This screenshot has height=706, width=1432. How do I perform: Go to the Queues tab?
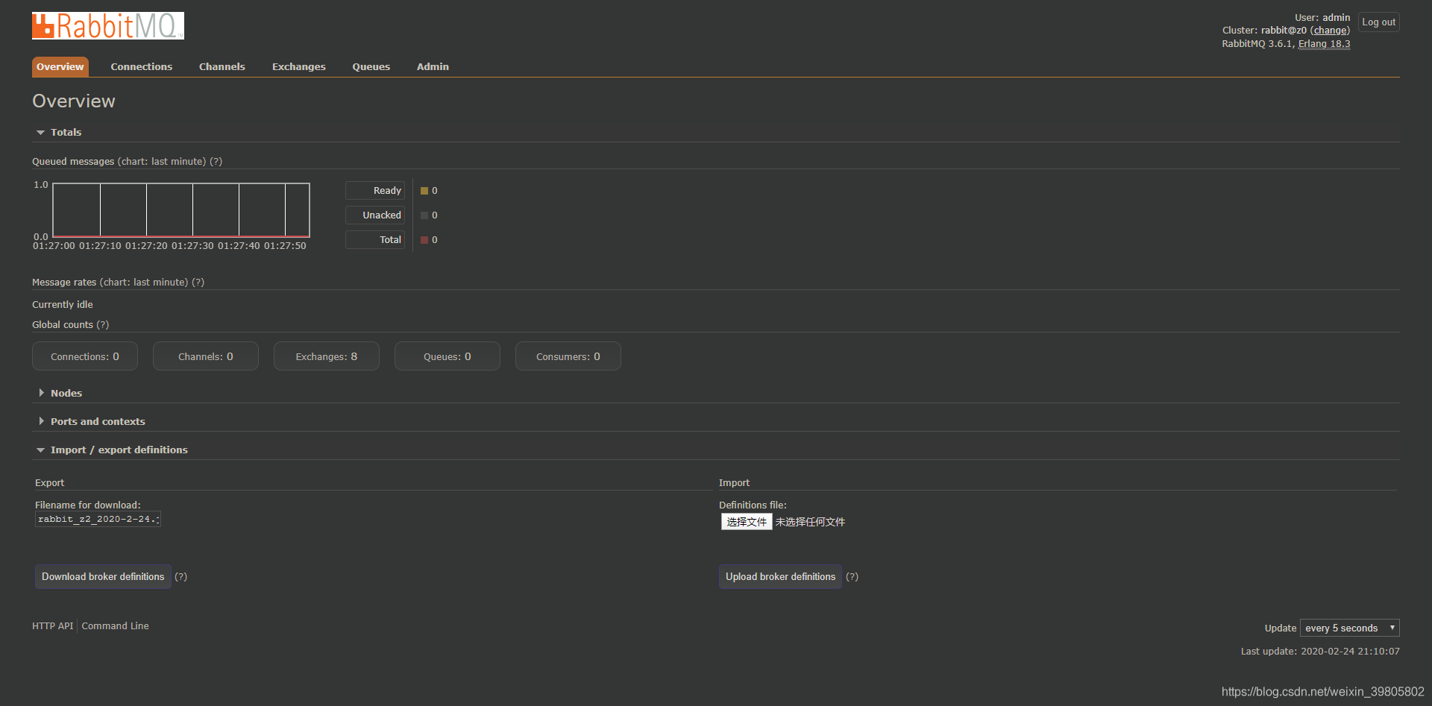pos(371,67)
